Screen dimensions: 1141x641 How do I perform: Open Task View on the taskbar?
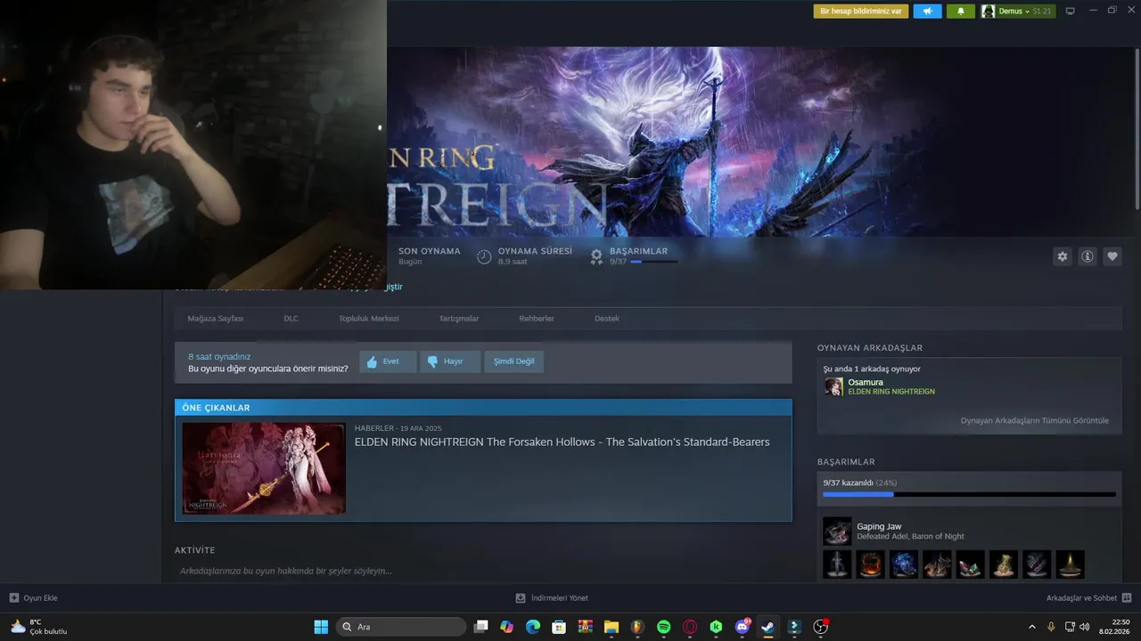tap(481, 627)
